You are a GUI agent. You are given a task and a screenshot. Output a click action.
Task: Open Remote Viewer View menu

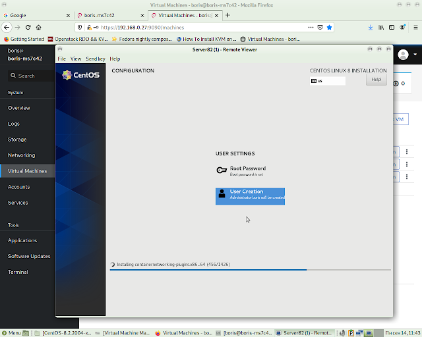tap(76, 59)
